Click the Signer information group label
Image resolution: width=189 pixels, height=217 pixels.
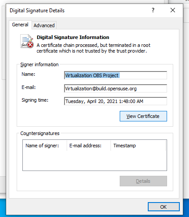pos(39,64)
